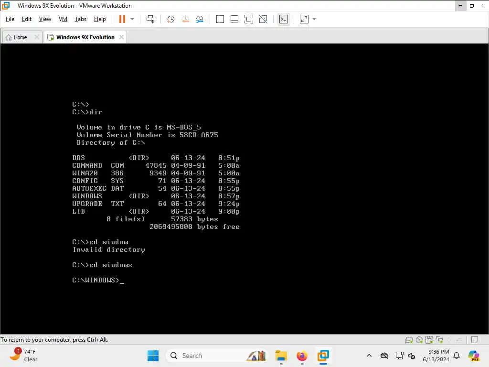Image resolution: width=489 pixels, height=367 pixels.
Task: Click the hard disk status icon
Action: (x=409, y=340)
